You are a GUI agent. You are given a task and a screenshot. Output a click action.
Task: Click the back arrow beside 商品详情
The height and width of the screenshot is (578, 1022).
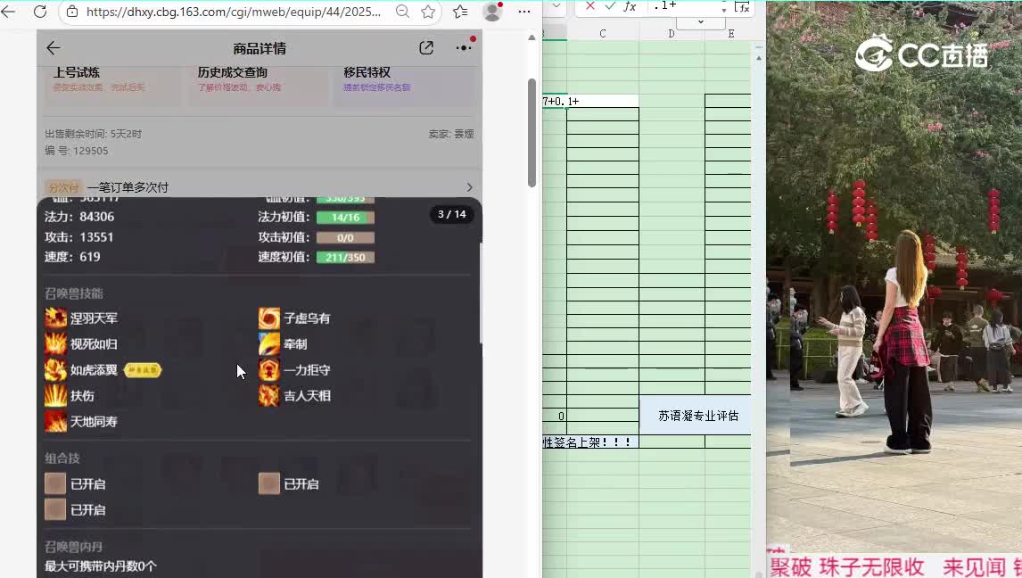pos(54,48)
